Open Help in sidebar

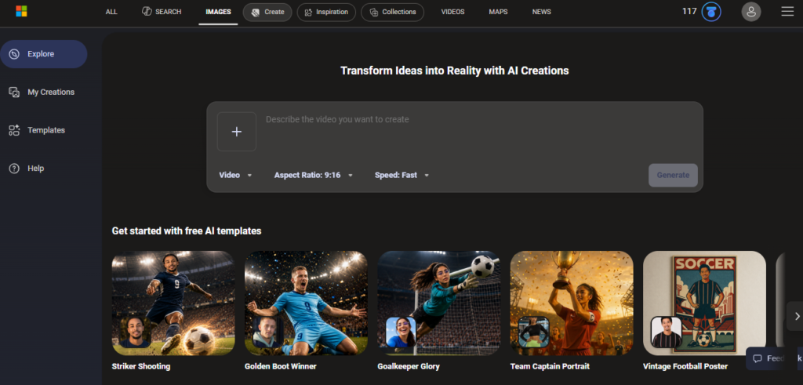coord(44,169)
